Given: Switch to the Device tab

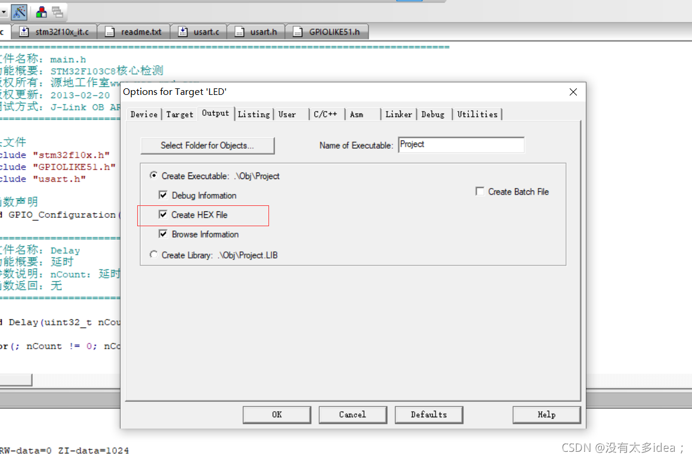Looking at the screenshot, I should pyautogui.click(x=144, y=114).
